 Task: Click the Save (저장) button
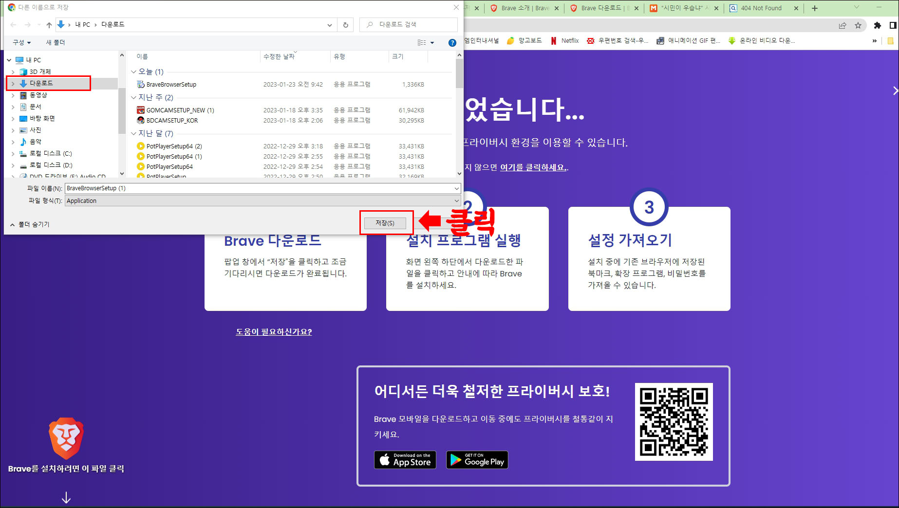(x=385, y=223)
